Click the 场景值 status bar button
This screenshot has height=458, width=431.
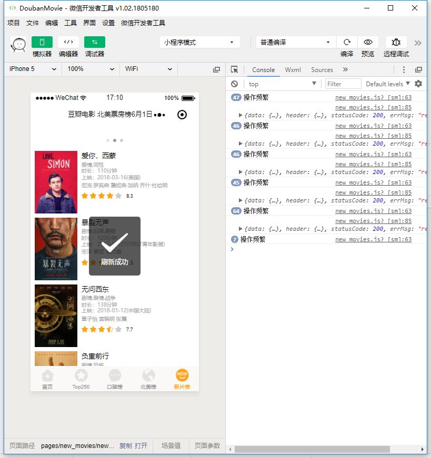(171, 446)
